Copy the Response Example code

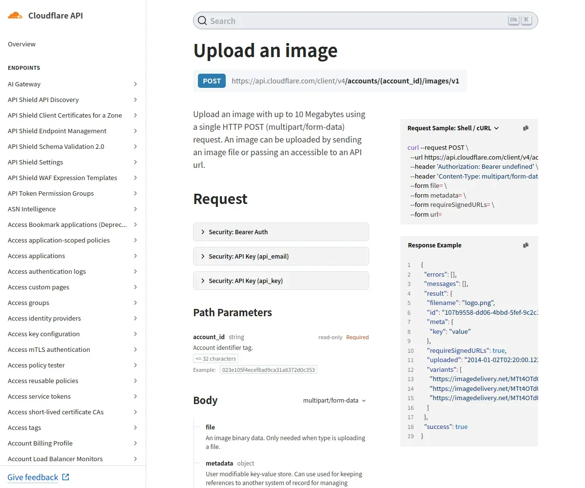tap(526, 245)
